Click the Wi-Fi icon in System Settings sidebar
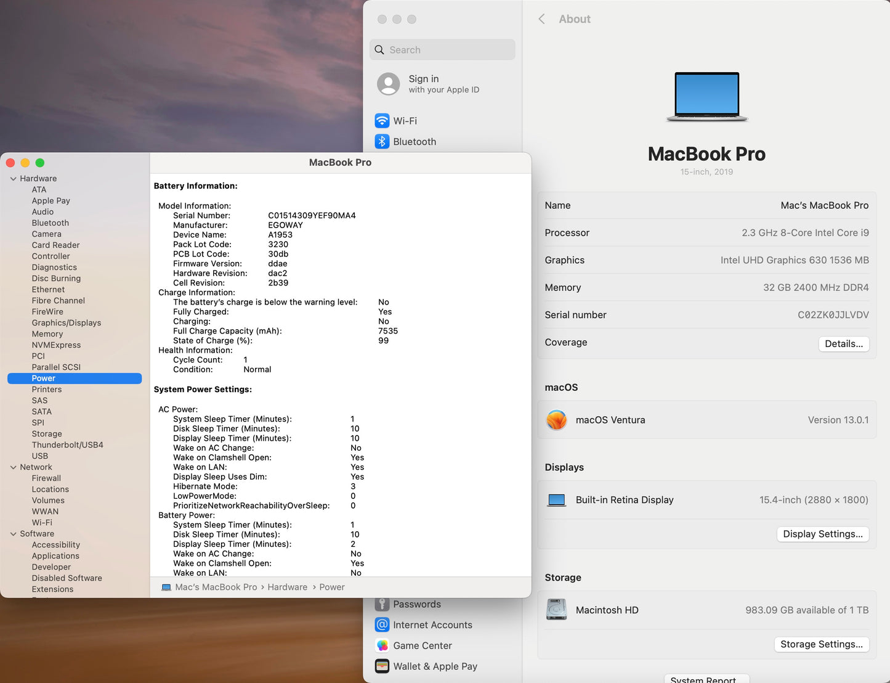 (382, 121)
